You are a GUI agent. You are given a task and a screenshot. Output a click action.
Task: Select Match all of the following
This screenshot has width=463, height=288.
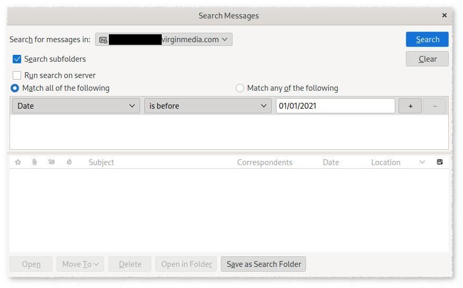tap(15, 88)
